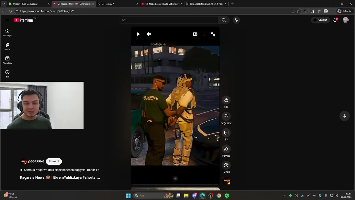The height and width of the screenshot is (200, 355).
Task: Open OBS Studio from the taskbar
Action: (x=211, y=196)
